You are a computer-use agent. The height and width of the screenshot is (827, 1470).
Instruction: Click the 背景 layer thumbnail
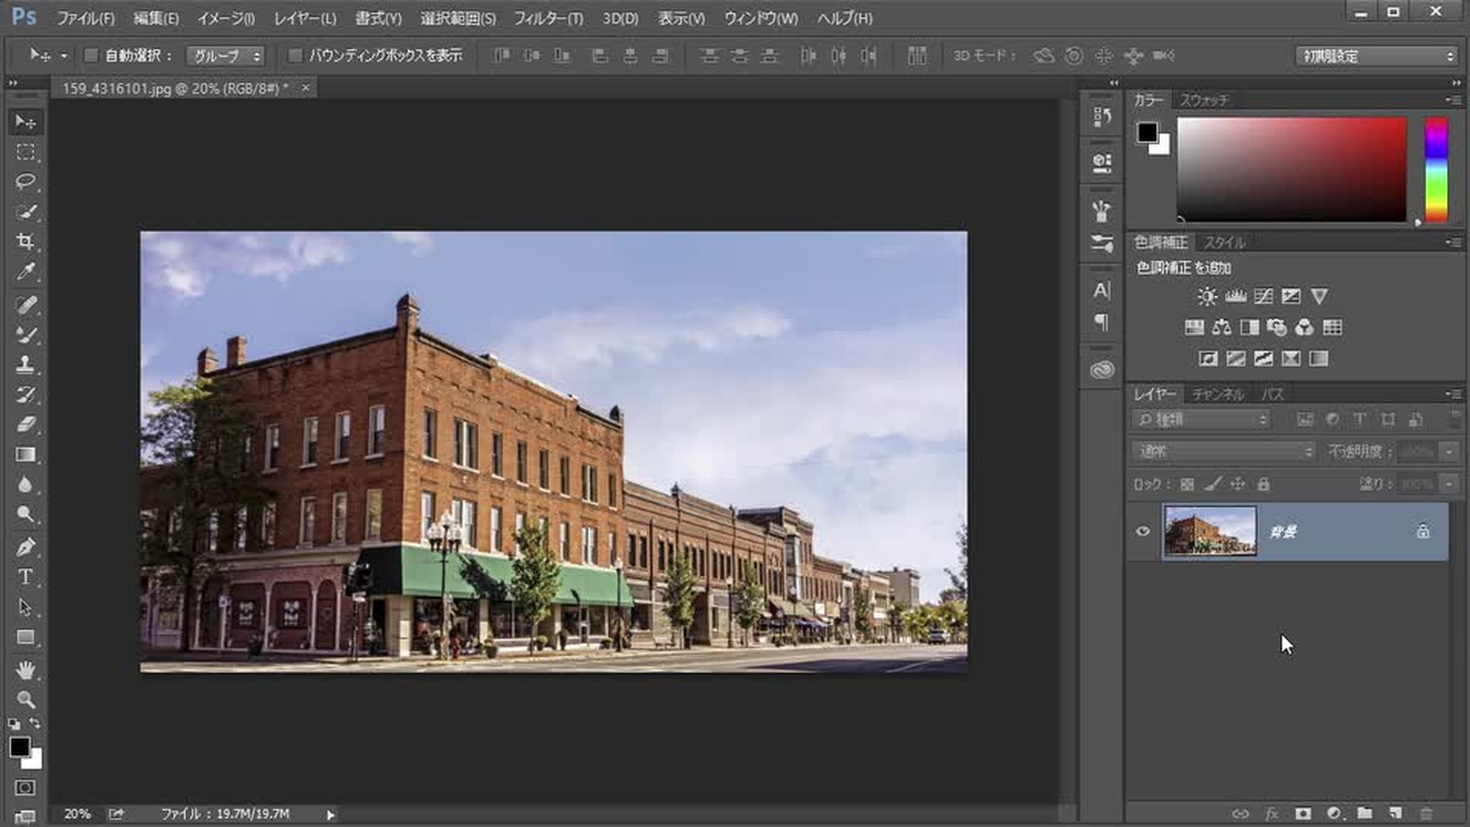coord(1210,531)
